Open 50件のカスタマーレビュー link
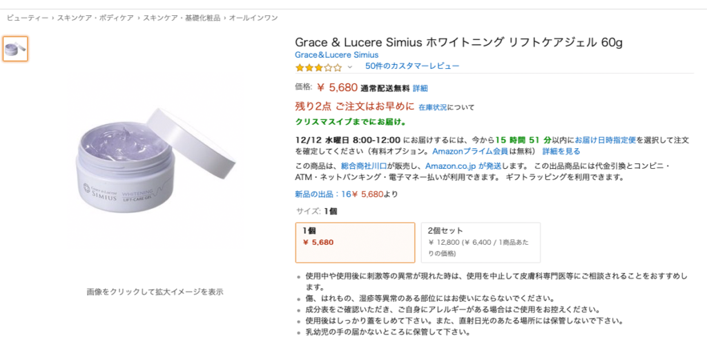Viewport: 707px width, 353px height. pyautogui.click(x=412, y=66)
